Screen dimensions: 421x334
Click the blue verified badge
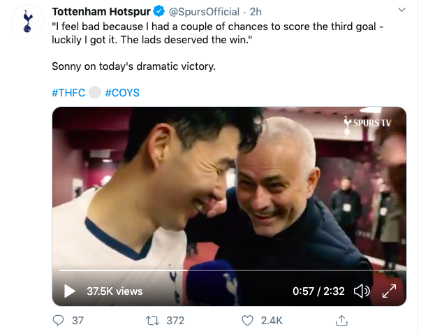[158, 12]
